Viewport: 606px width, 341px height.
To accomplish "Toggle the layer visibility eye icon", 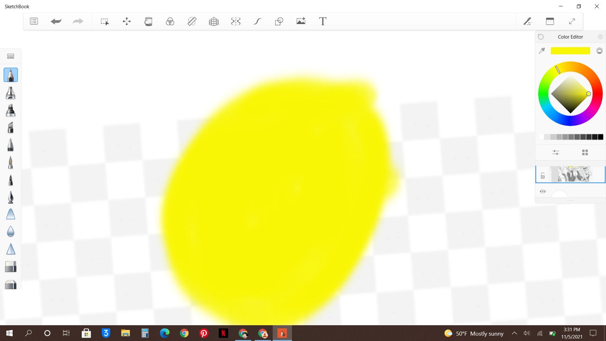I will pos(543,191).
